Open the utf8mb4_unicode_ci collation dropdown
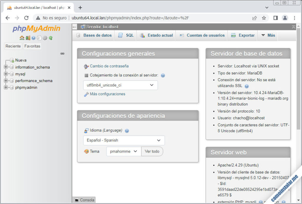 pos(120,85)
